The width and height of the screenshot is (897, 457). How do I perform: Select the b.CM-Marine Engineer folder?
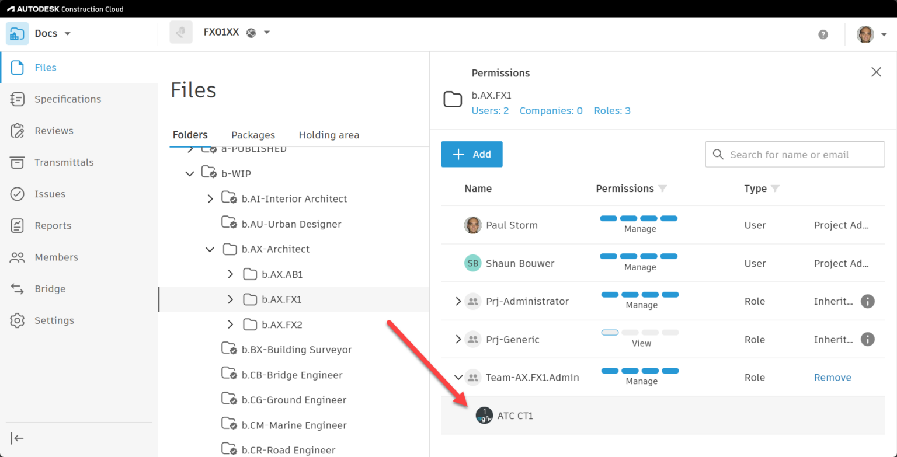pyautogui.click(x=294, y=425)
